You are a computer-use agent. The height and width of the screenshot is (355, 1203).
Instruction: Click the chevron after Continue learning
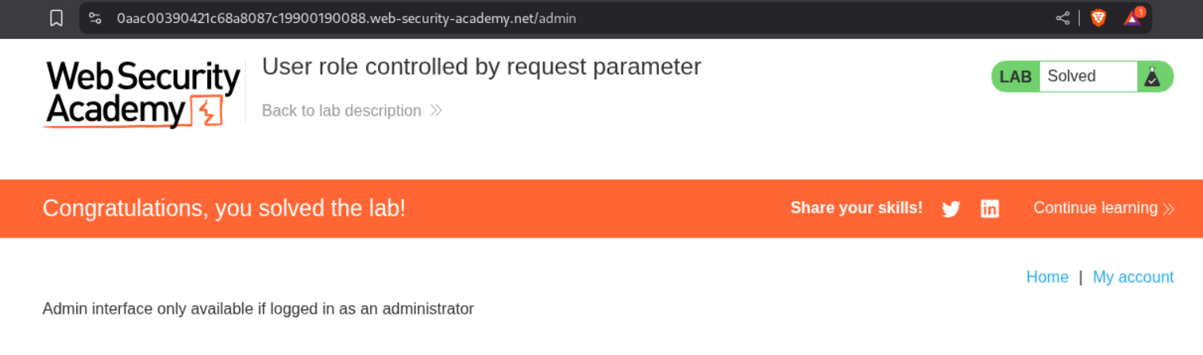coord(1168,209)
